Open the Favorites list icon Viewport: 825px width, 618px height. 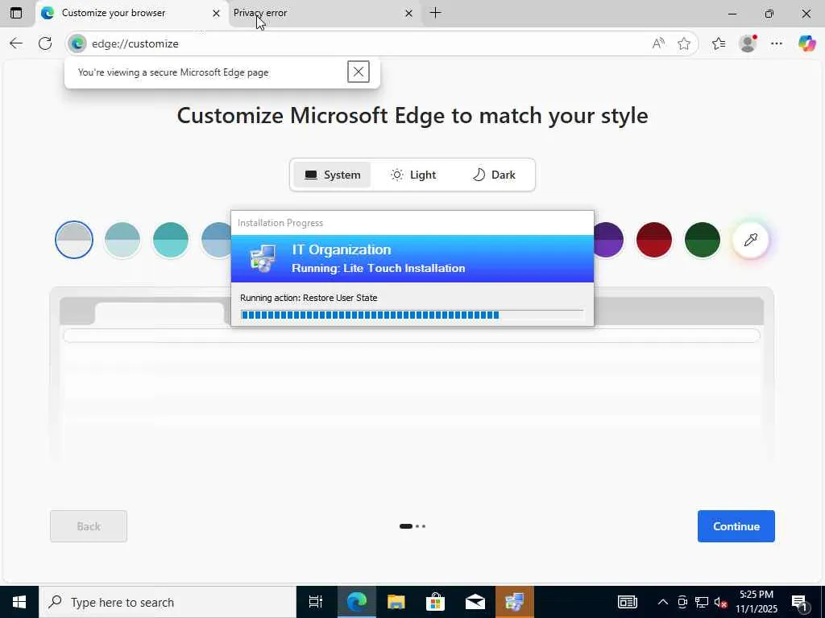pyautogui.click(x=719, y=43)
